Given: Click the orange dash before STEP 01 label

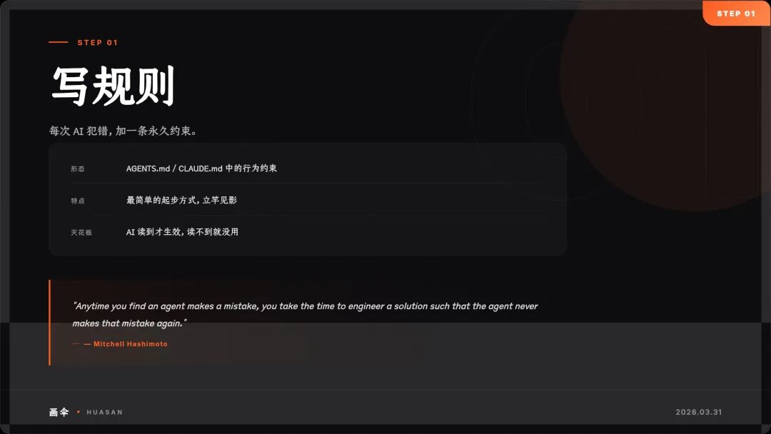Looking at the screenshot, I should tap(58, 42).
